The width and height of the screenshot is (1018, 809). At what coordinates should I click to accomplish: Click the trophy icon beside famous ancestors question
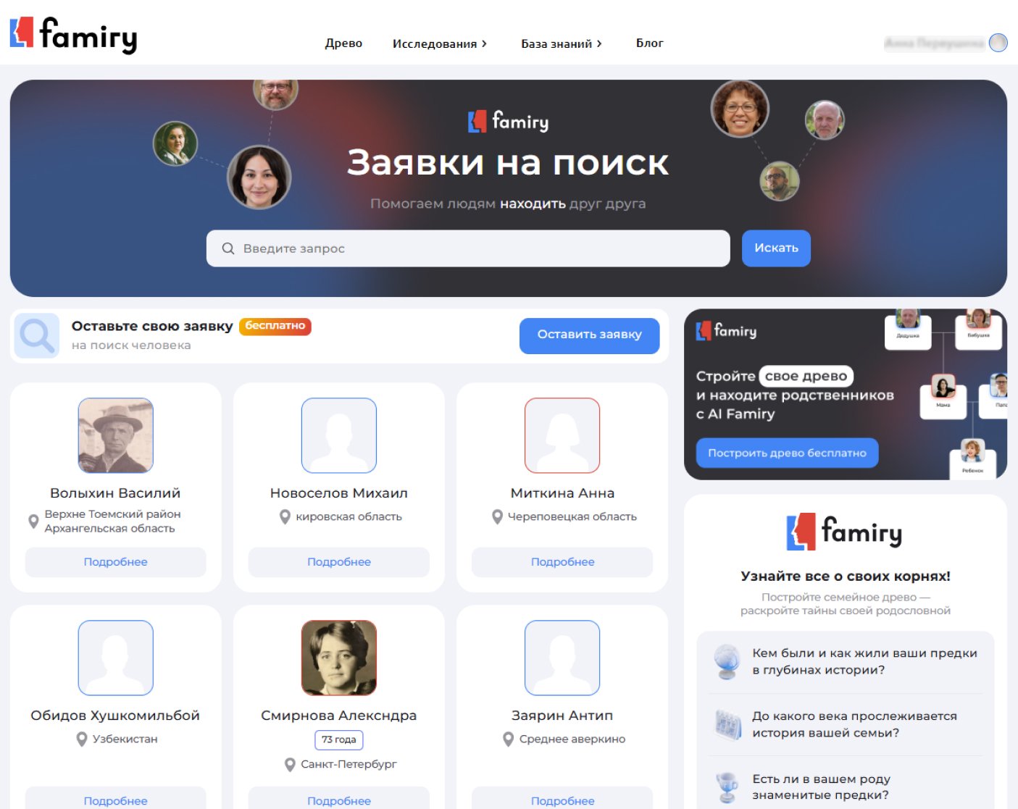[x=726, y=787]
